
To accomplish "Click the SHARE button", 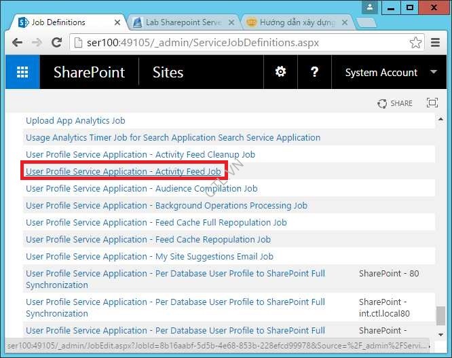I will (395, 103).
